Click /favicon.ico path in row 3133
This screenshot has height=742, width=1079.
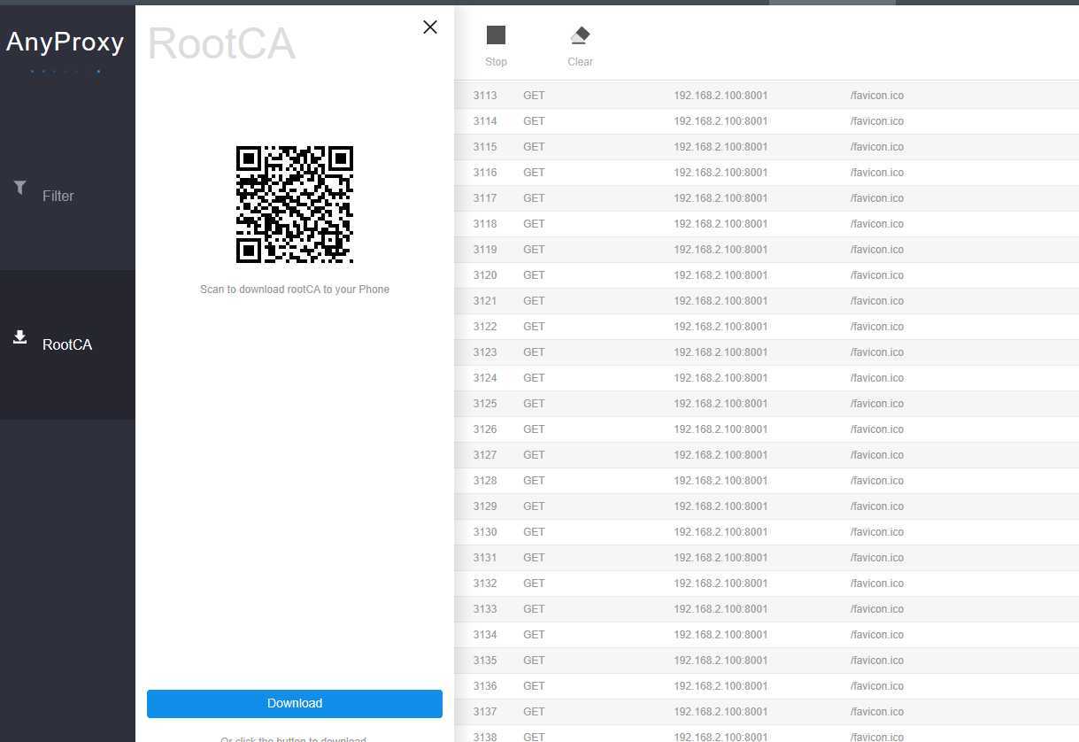point(877,609)
